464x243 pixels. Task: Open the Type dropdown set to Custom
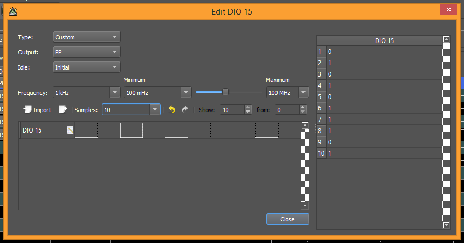point(87,37)
